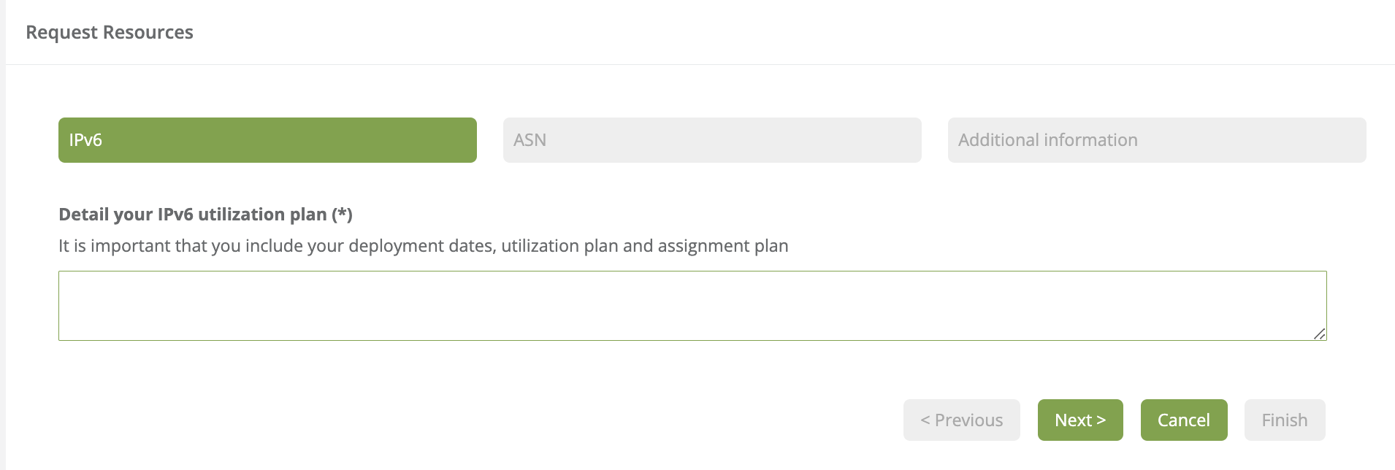Click the deployment dates help text

point(423,246)
